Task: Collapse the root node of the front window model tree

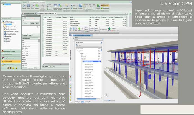Action: pyautogui.click(x=77, y=49)
